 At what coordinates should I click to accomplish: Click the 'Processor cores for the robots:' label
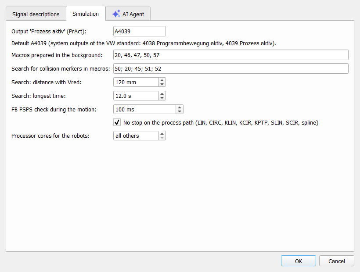(50, 136)
